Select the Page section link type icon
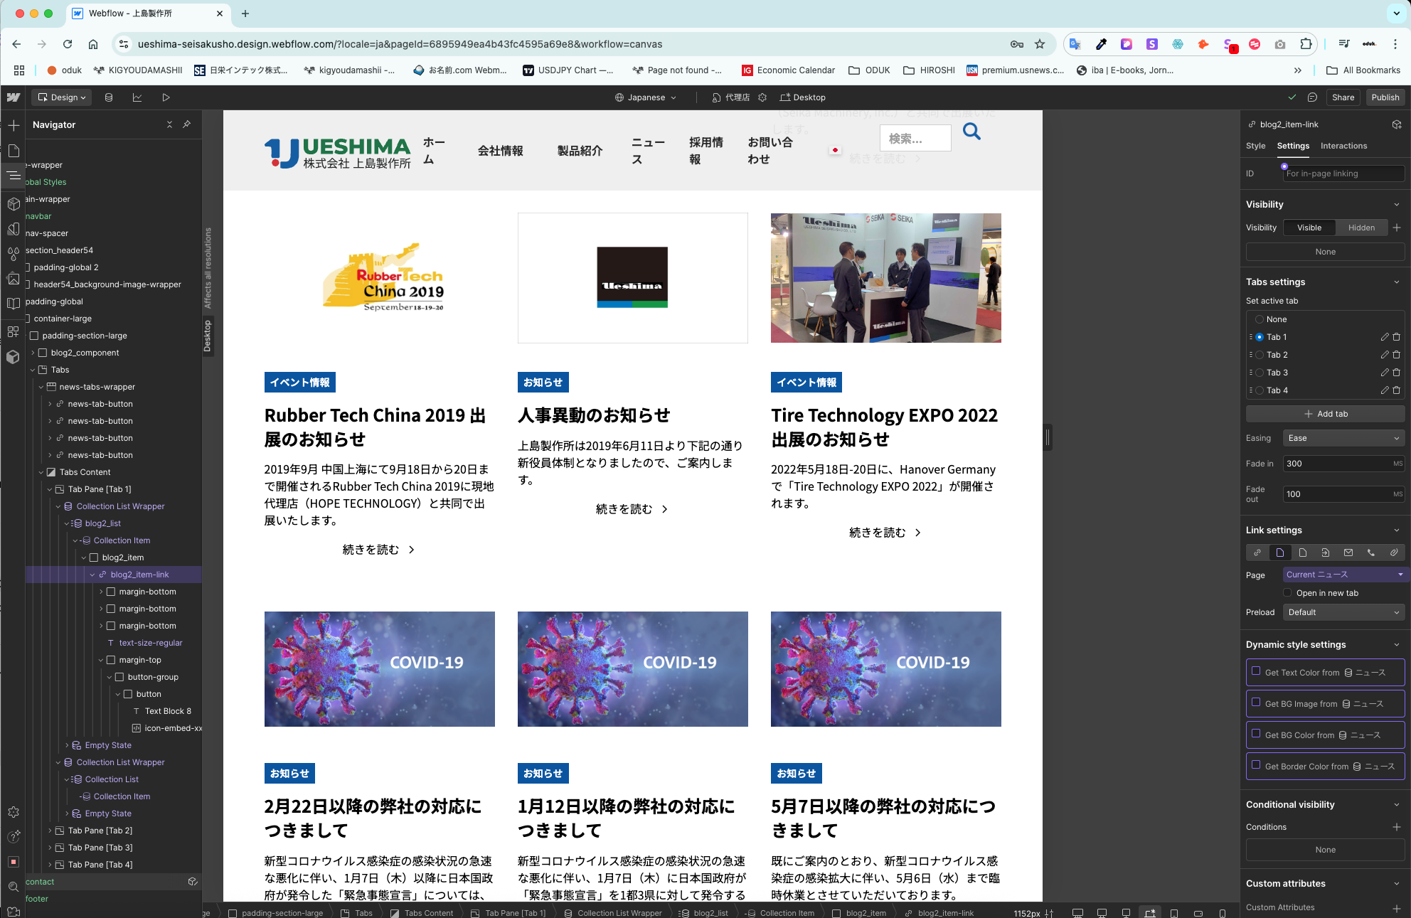 tap(1326, 553)
